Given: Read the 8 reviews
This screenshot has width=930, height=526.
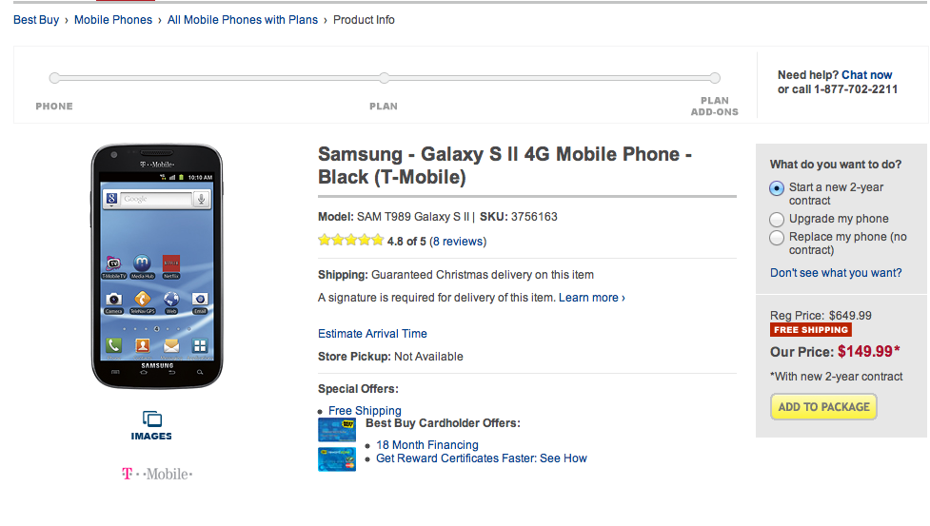Looking at the screenshot, I should [458, 242].
